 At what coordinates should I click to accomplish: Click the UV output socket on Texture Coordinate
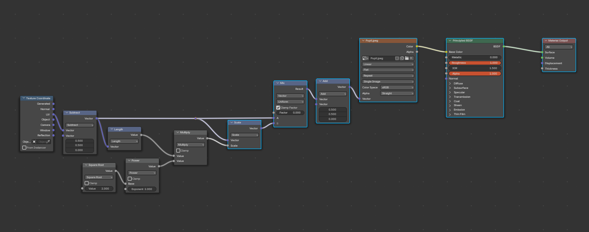[x=53, y=115]
